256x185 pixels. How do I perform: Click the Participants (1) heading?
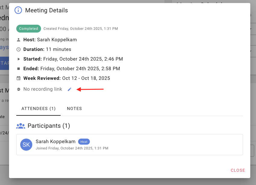tap(49, 126)
